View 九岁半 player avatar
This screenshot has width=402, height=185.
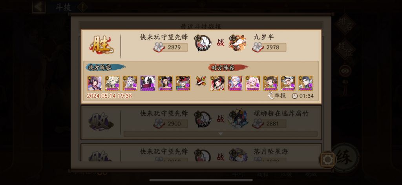[x=238, y=43]
